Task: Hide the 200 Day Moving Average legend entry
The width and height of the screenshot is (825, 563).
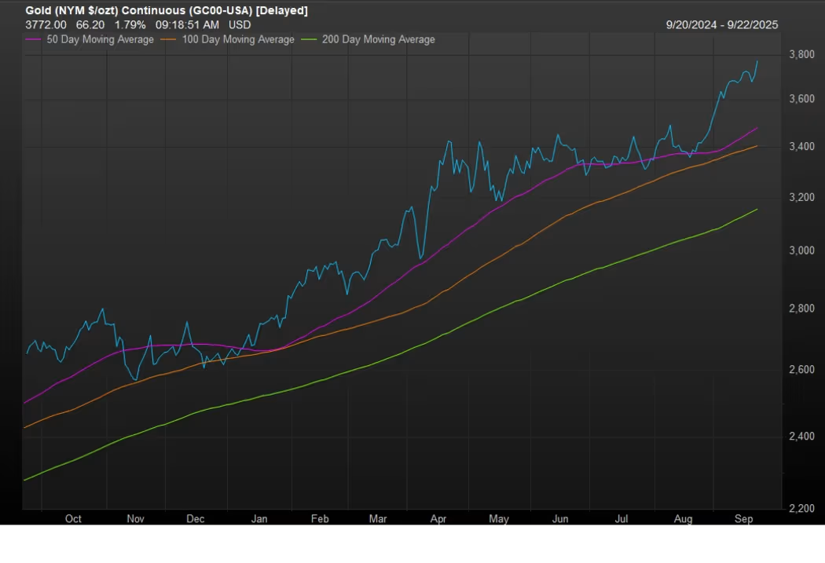Action: pos(378,39)
